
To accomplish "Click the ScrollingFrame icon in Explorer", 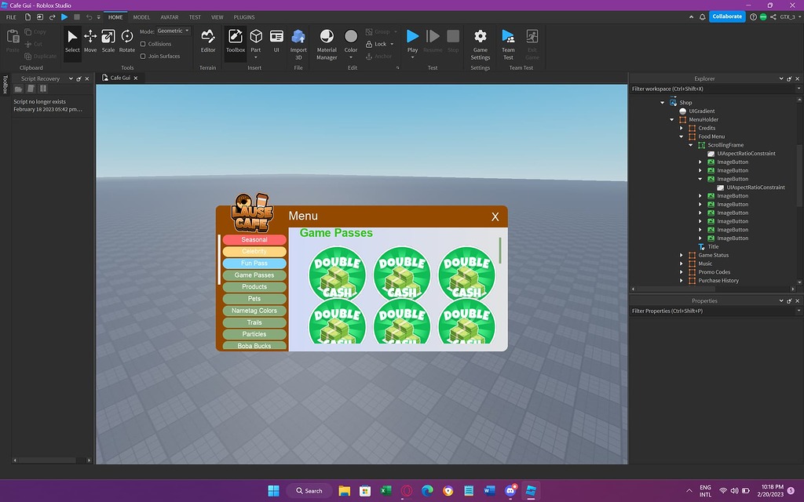I will (x=701, y=145).
